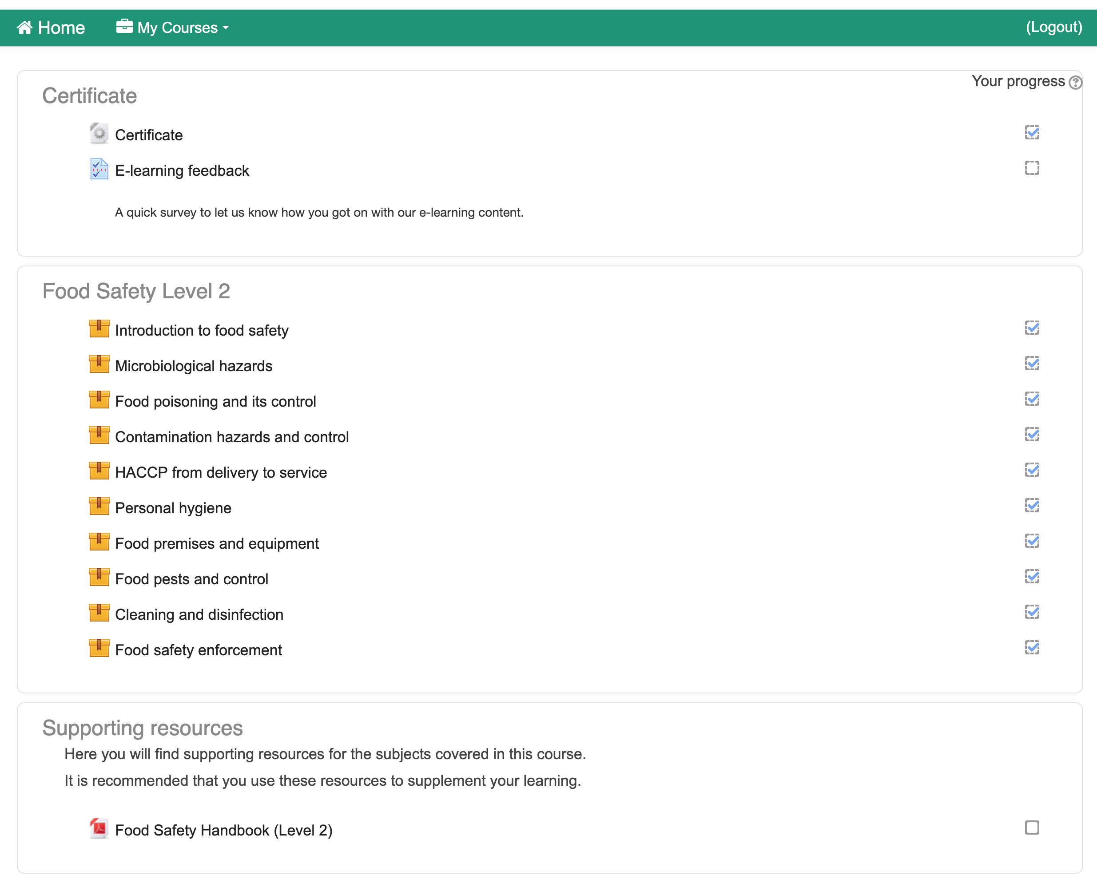Image resolution: width=1097 pixels, height=887 pixels.
Task: Click the Introduction to food safety package icon
Action: pyautogui.click(x=99, y=329)
